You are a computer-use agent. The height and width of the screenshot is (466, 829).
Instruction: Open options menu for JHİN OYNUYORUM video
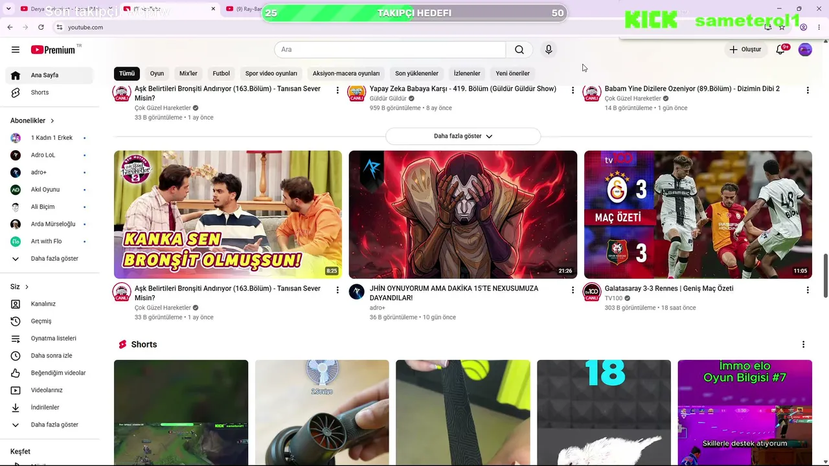(x=573, y=290)
